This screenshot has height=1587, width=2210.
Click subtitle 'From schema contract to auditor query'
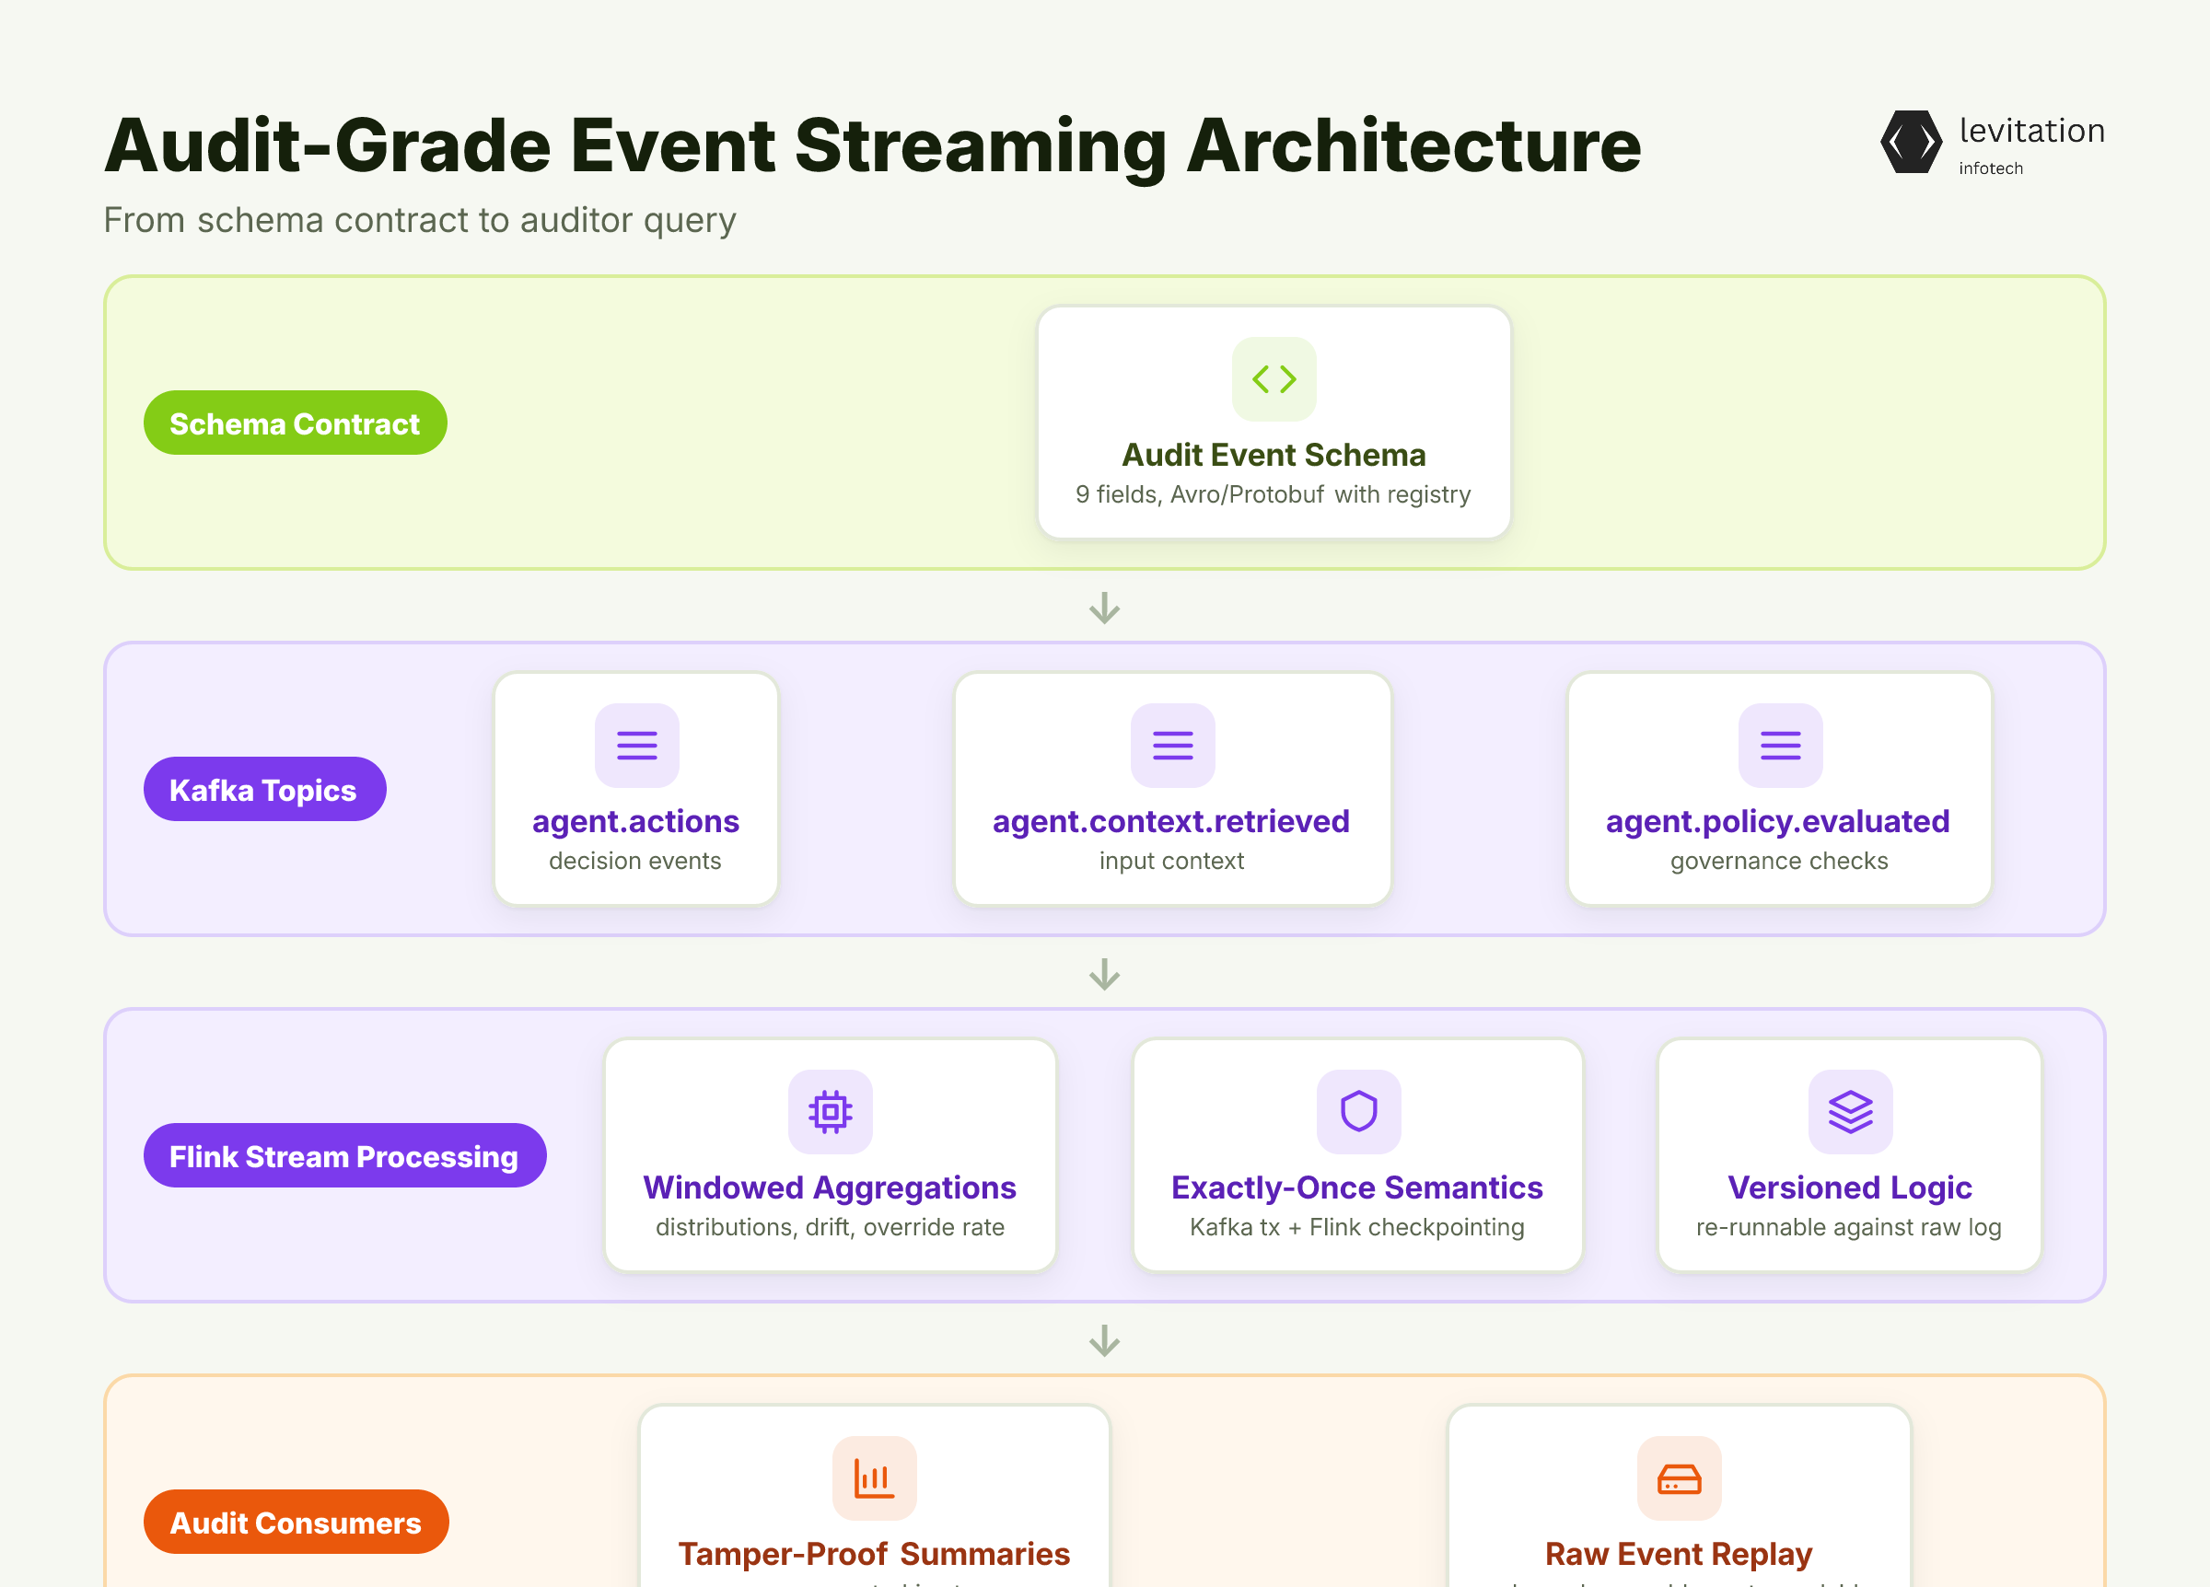coord(420,220)
